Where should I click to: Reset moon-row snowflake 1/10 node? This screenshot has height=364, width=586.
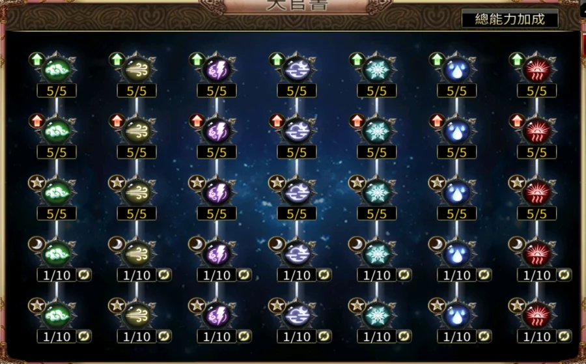click(x=404, y=275)
